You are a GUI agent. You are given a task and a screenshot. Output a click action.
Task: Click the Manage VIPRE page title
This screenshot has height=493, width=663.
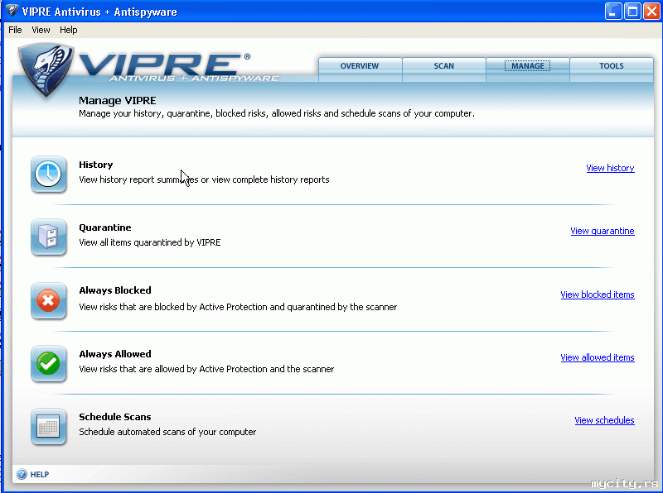(x=118, y=100)
